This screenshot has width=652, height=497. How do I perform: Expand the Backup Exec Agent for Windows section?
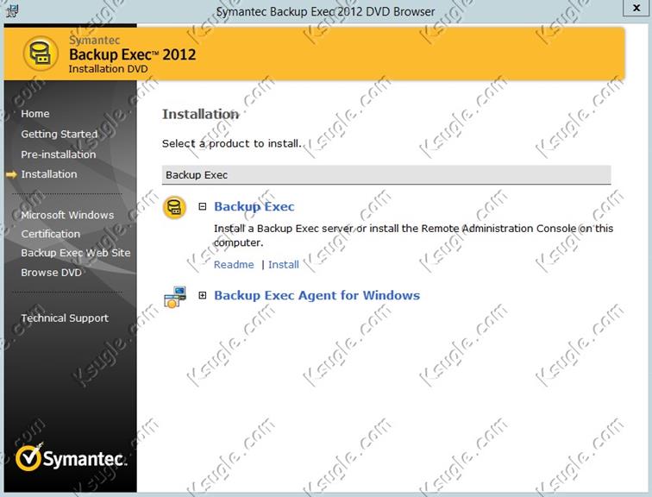click(203, 295)
